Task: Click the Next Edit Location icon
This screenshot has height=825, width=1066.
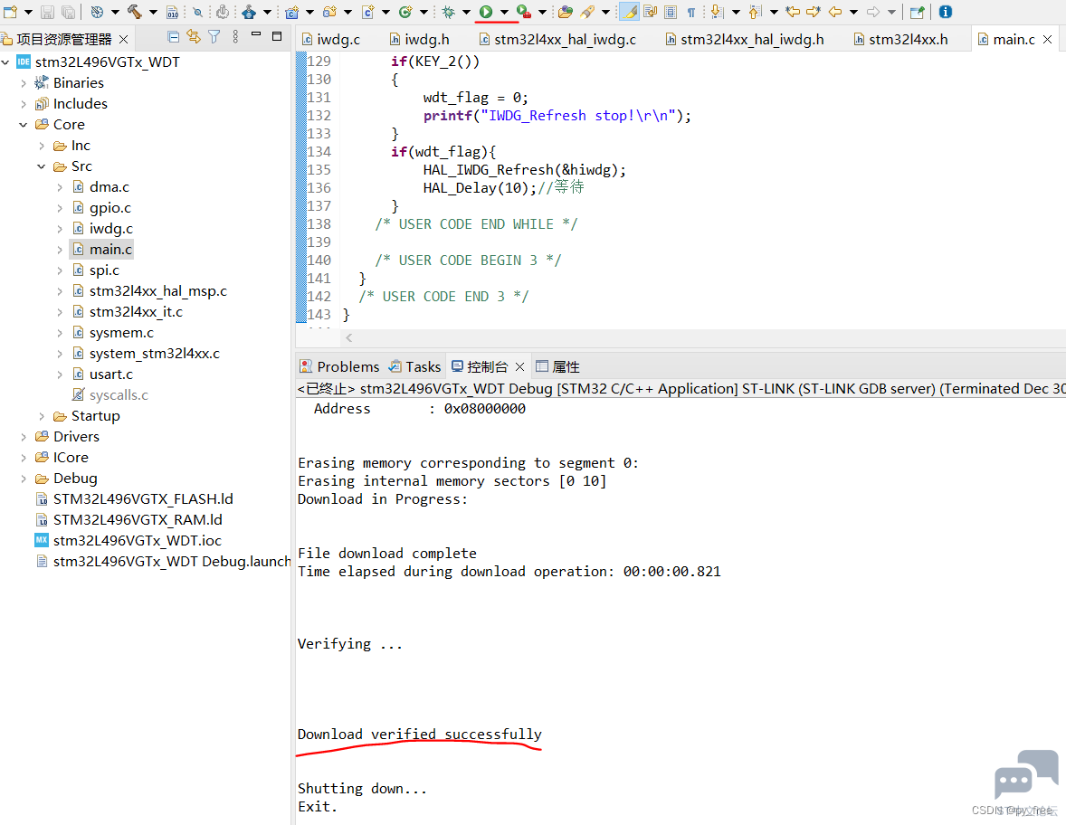Action: (814, 12)
